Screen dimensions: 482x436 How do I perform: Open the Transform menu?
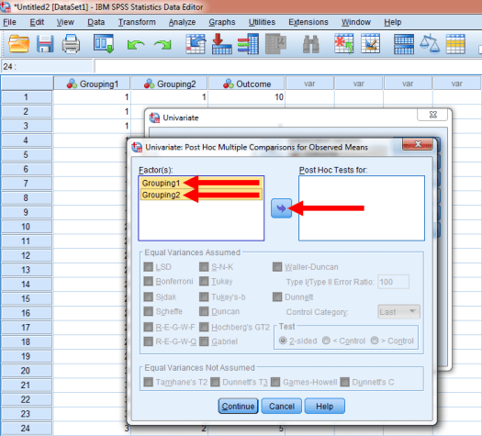[137, 22]
